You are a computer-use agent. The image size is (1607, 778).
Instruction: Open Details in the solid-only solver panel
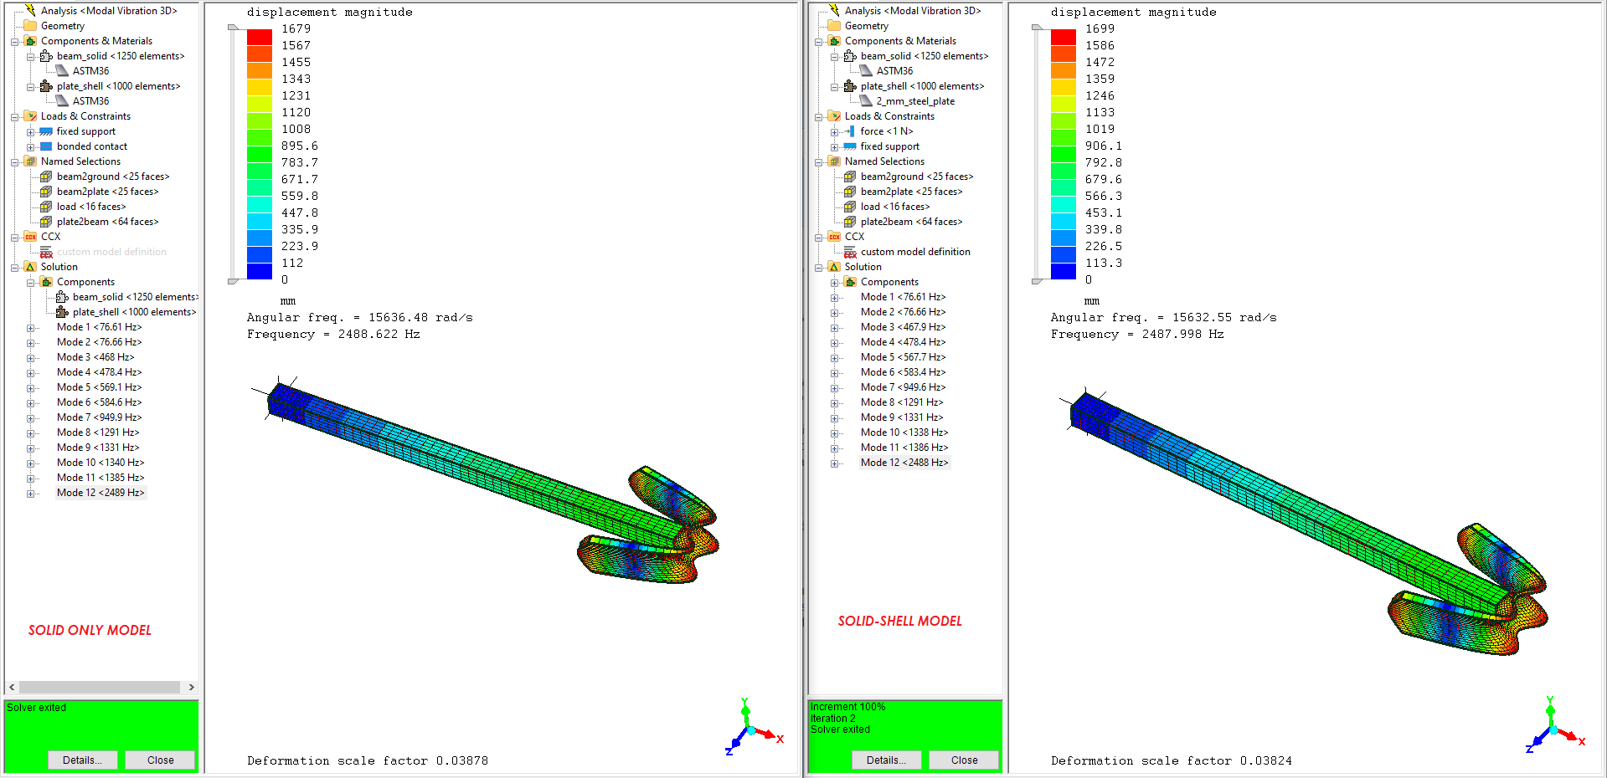point(82,760)
